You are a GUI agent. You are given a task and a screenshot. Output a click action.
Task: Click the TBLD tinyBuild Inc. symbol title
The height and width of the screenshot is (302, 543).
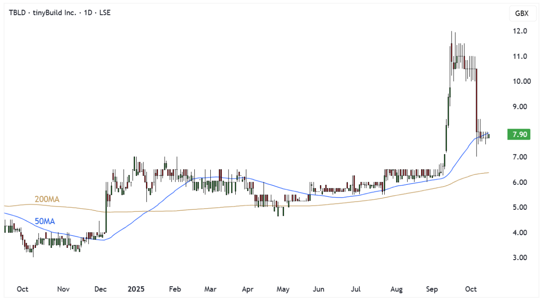tap(60, 13)
